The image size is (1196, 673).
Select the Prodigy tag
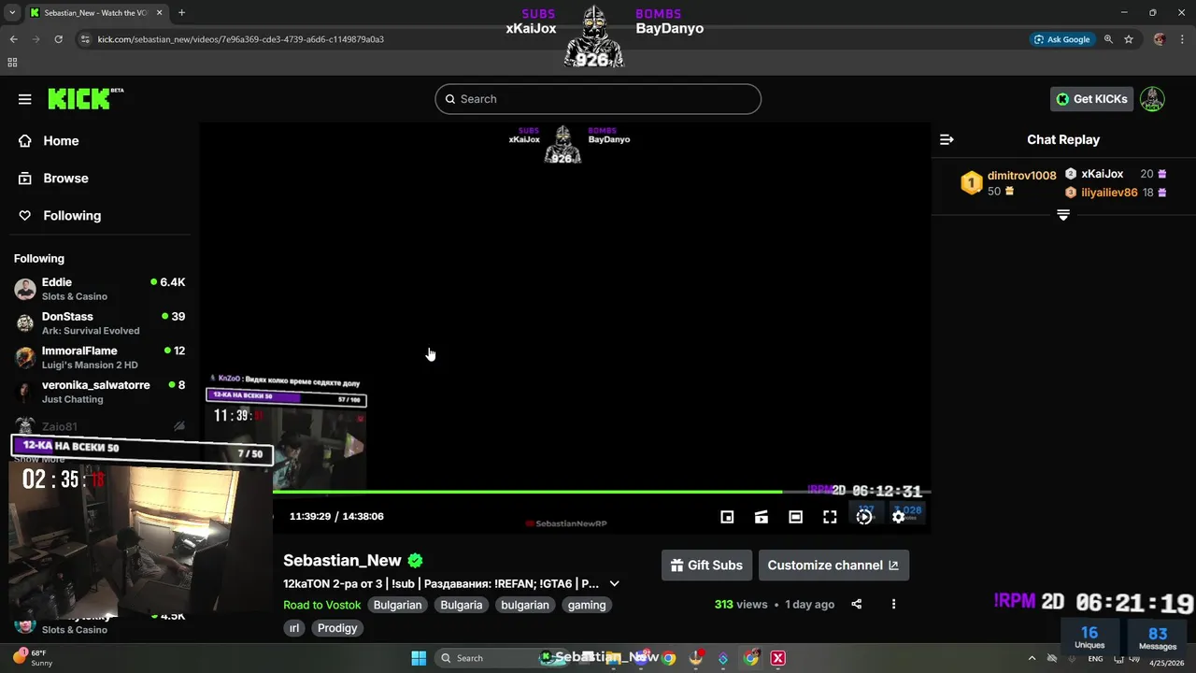coord(337,628)
